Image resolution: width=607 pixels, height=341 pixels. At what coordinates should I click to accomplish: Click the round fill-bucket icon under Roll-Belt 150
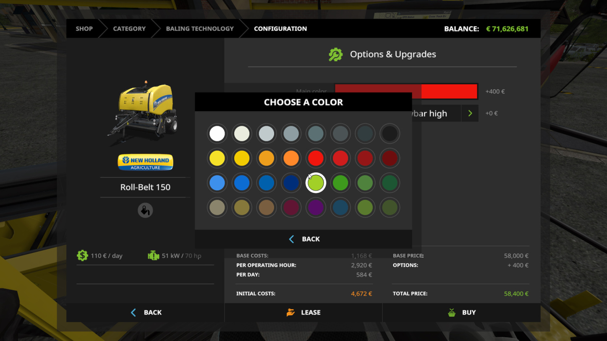tap(145, 210)
